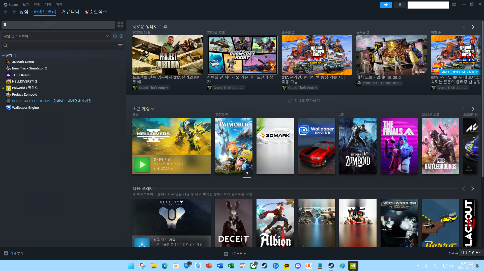The width and height of the screenshot is (484, 271).
Task: Open MechWarrior Online Legends cover
Action: pyautogui.click(x=399, y=223)
